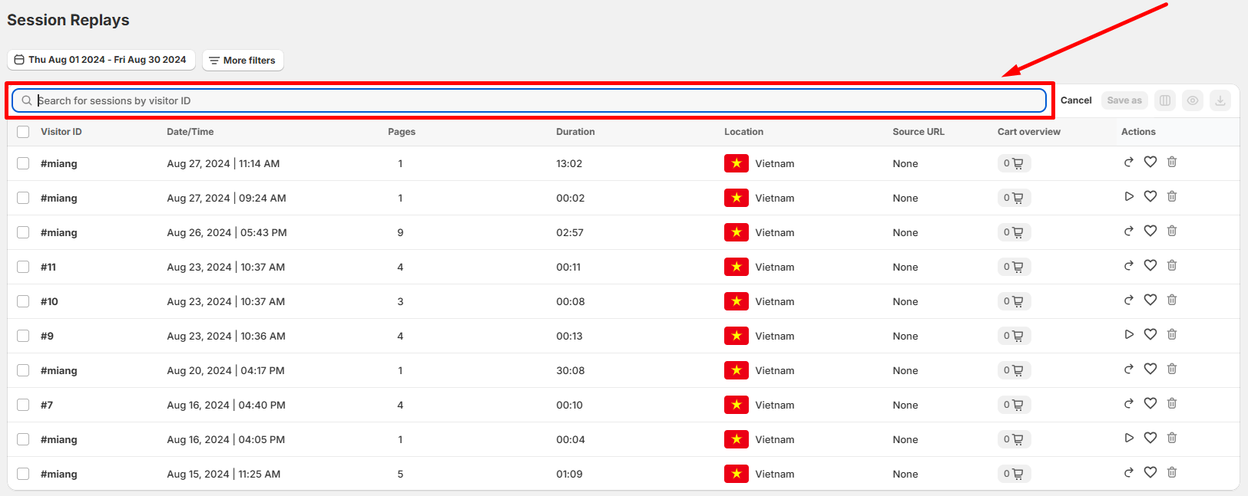Screen dimensions: 1248x496
Task: Play the Aug 27 09:24 AM session
Action: [1128, 197]
